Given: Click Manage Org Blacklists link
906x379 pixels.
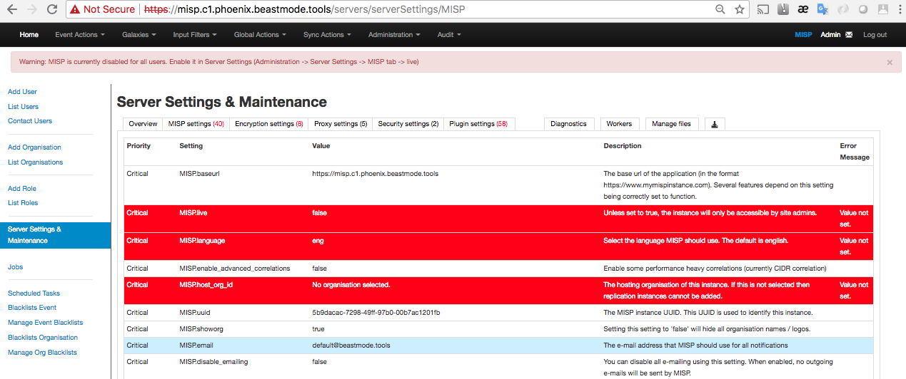Looking at the screenshot, I should coord(42,353).
